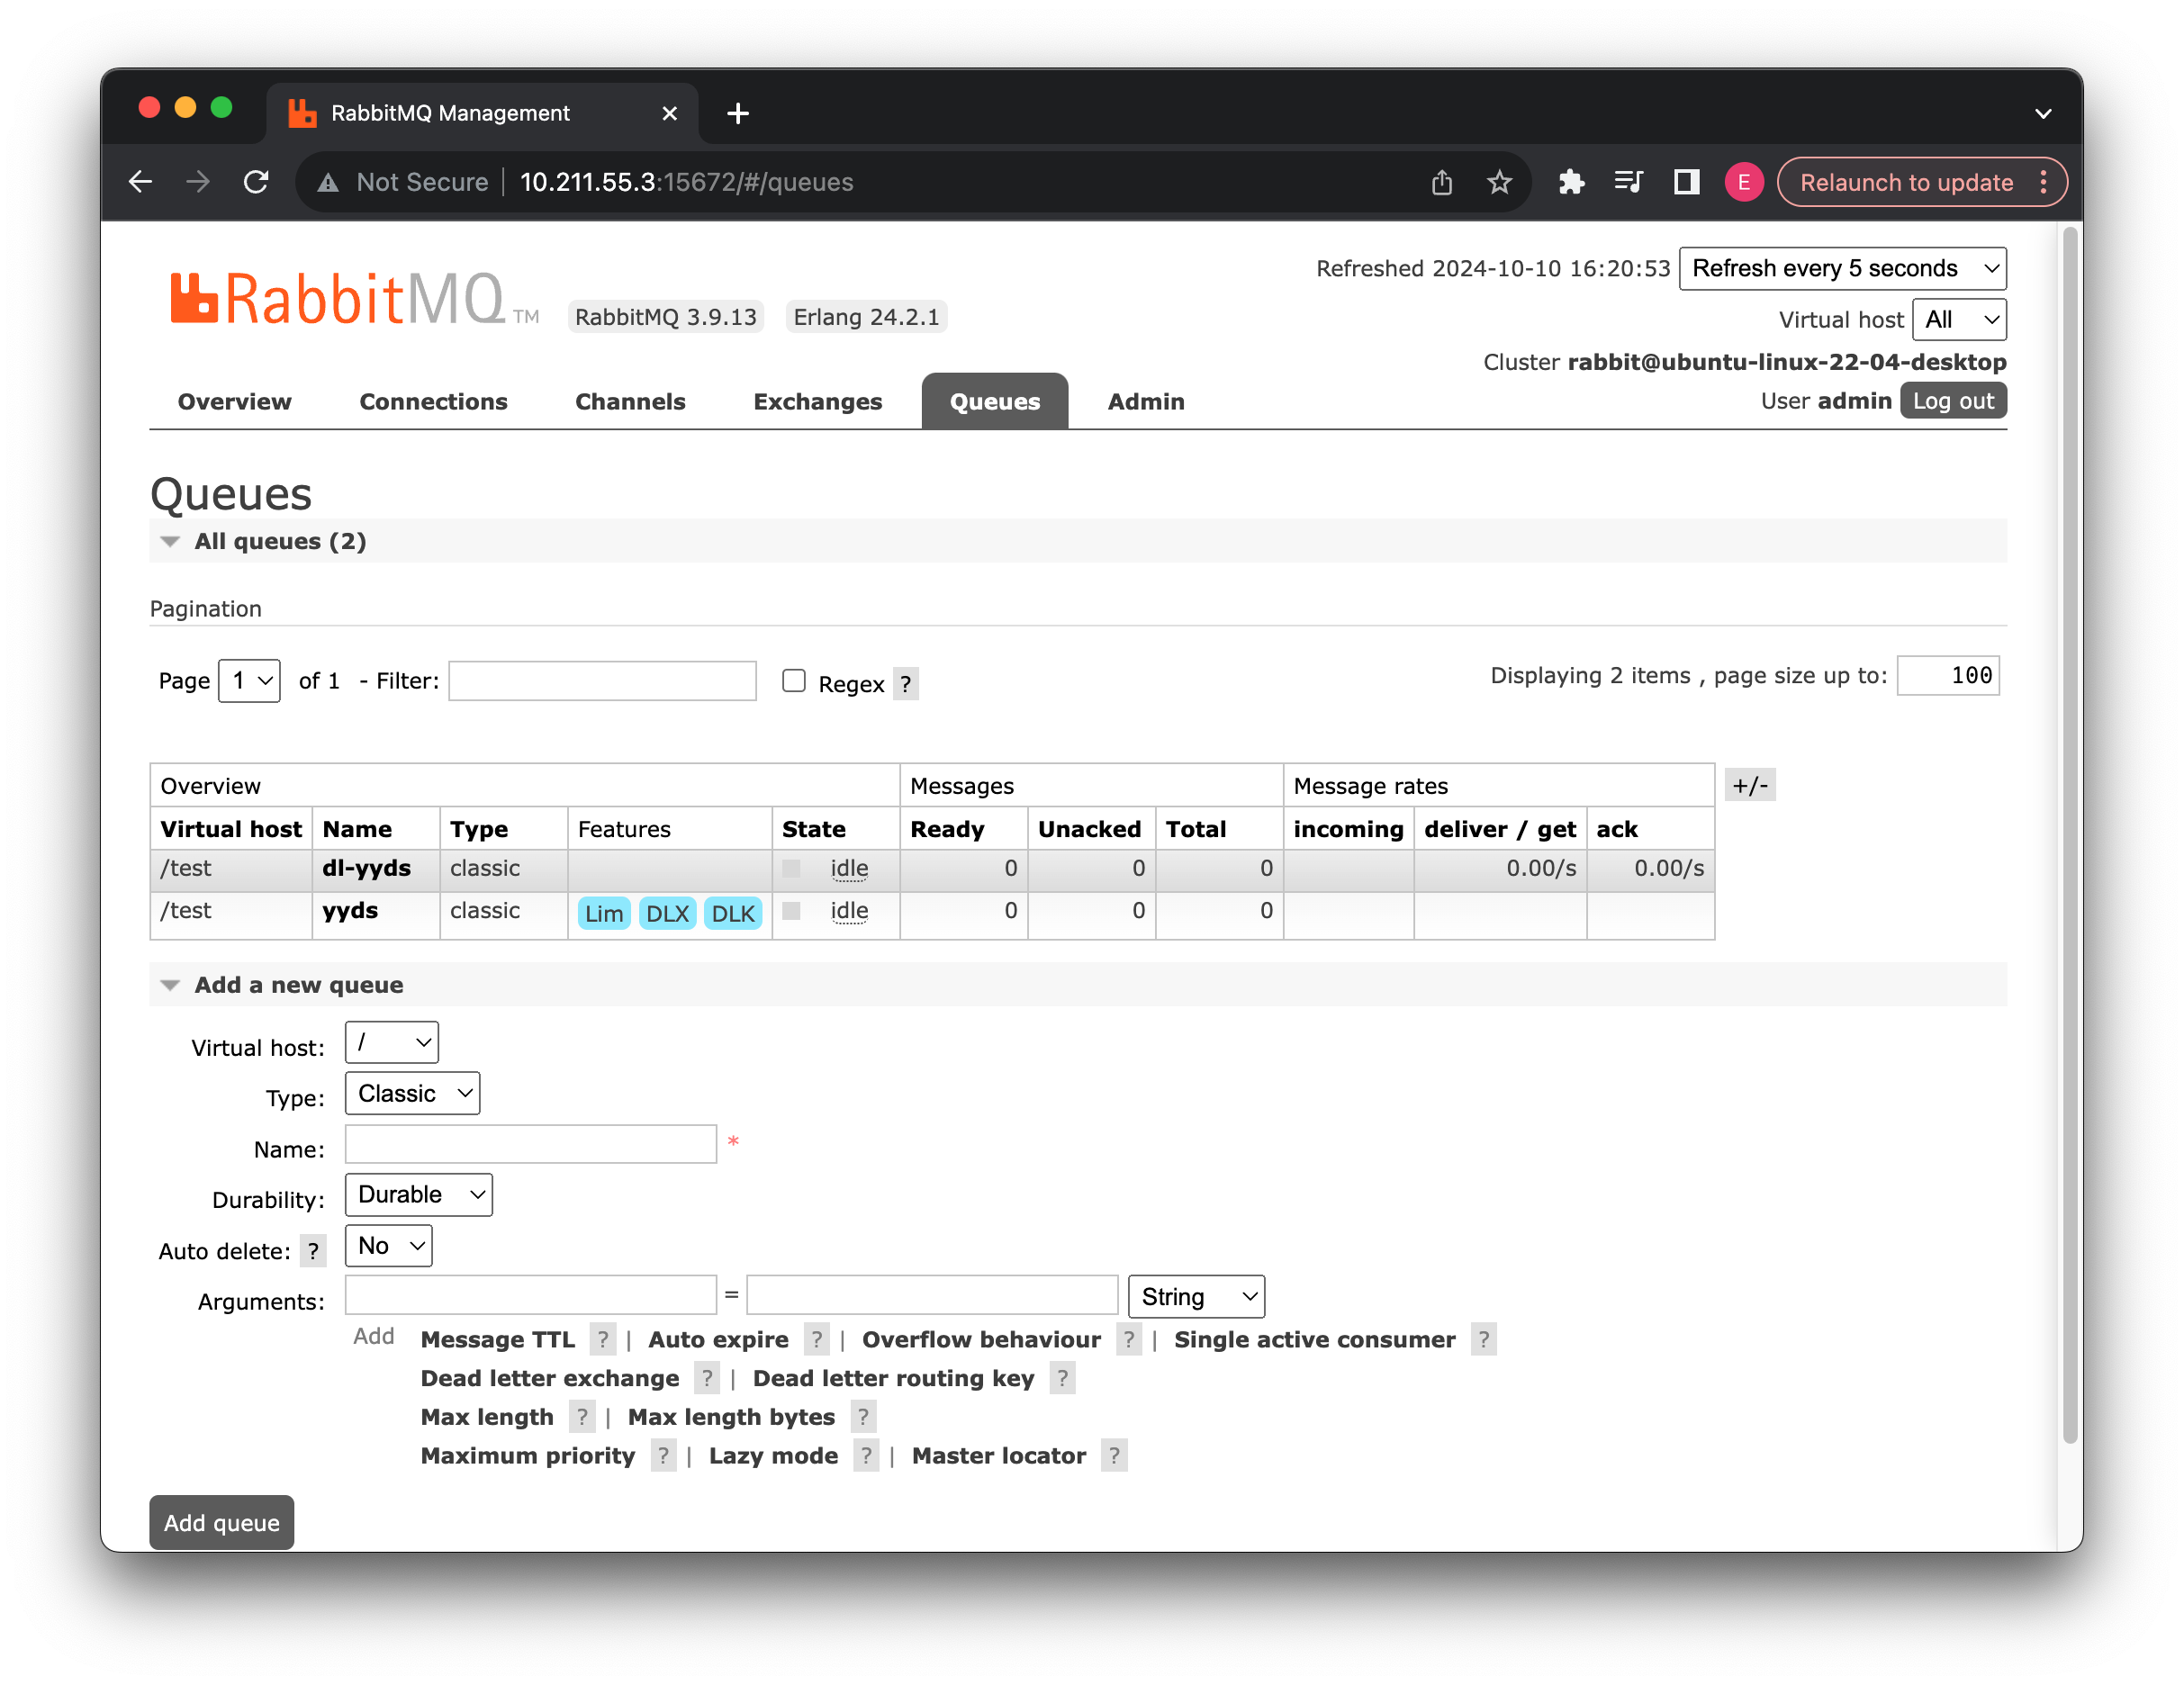Go to the Admin tab
Viewport: 2184px width, 1685px height.
click(1145, 401)
